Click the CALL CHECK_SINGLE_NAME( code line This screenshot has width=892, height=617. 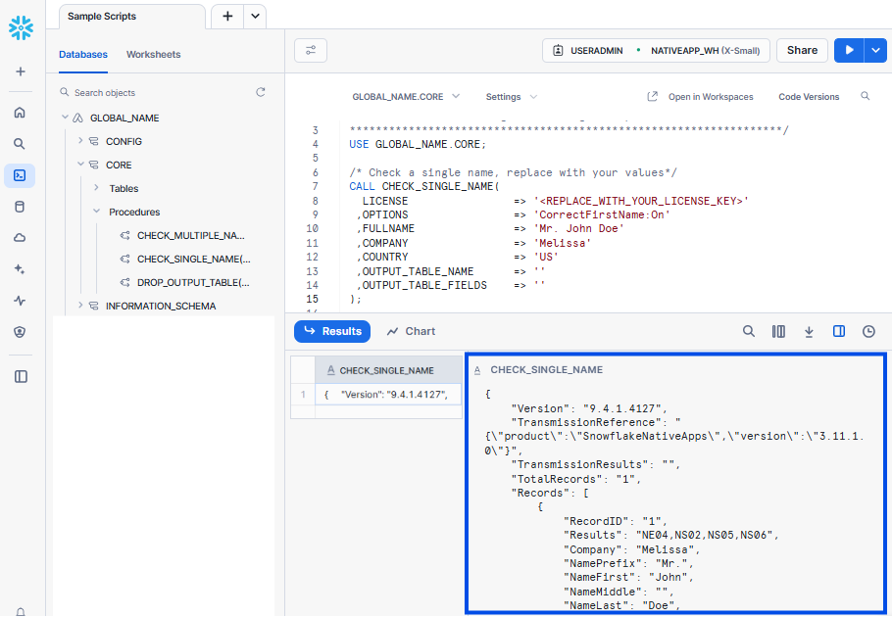[x=424, y=186]
